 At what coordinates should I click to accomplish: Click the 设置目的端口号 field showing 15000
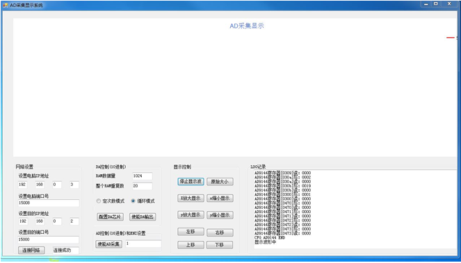pyautogui.click(x=49, y=239)
